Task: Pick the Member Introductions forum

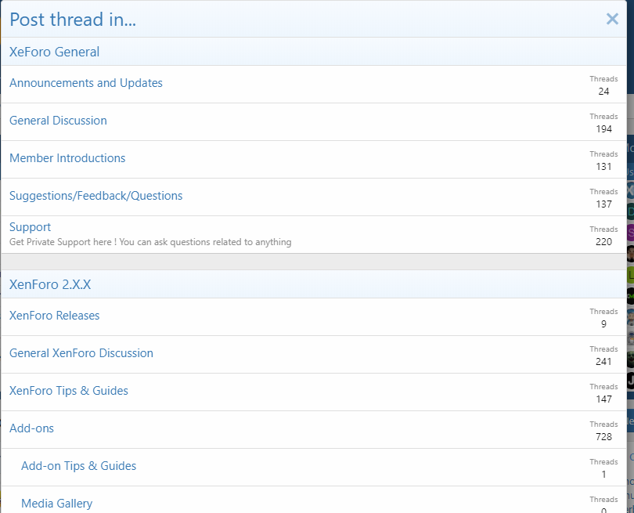Action: (67, 158)
